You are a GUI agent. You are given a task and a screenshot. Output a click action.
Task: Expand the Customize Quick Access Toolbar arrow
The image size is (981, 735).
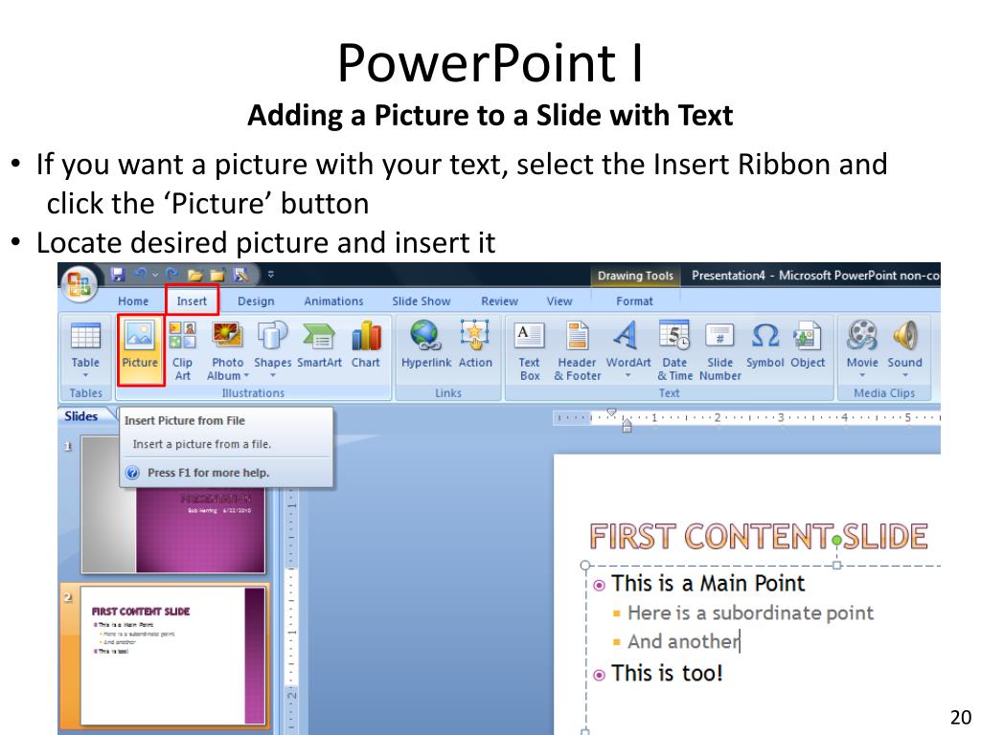pos(271,274)
